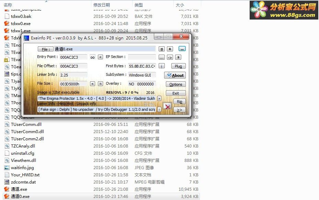The image size is (319, 200).
Task: Click the < button beside File Size
Action: (92, 84)
